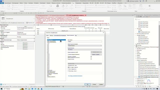Click the Ведомости/Спецификации node icon in project browser
Screen dimensions: 160x90
[x=136, y=47]
